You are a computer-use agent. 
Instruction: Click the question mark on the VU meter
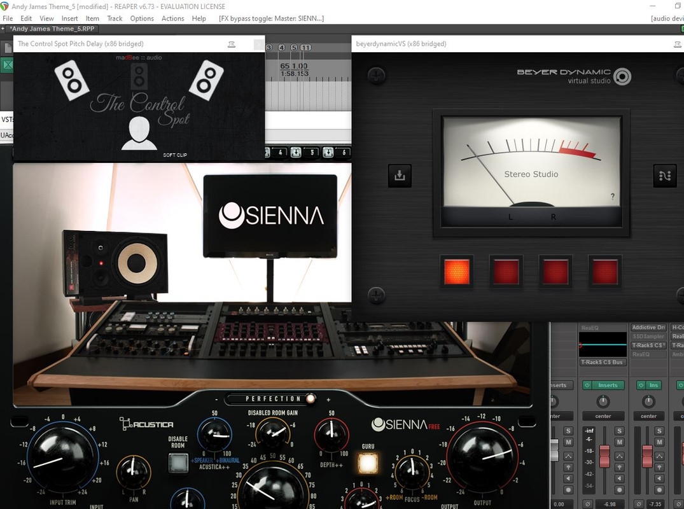613,197
